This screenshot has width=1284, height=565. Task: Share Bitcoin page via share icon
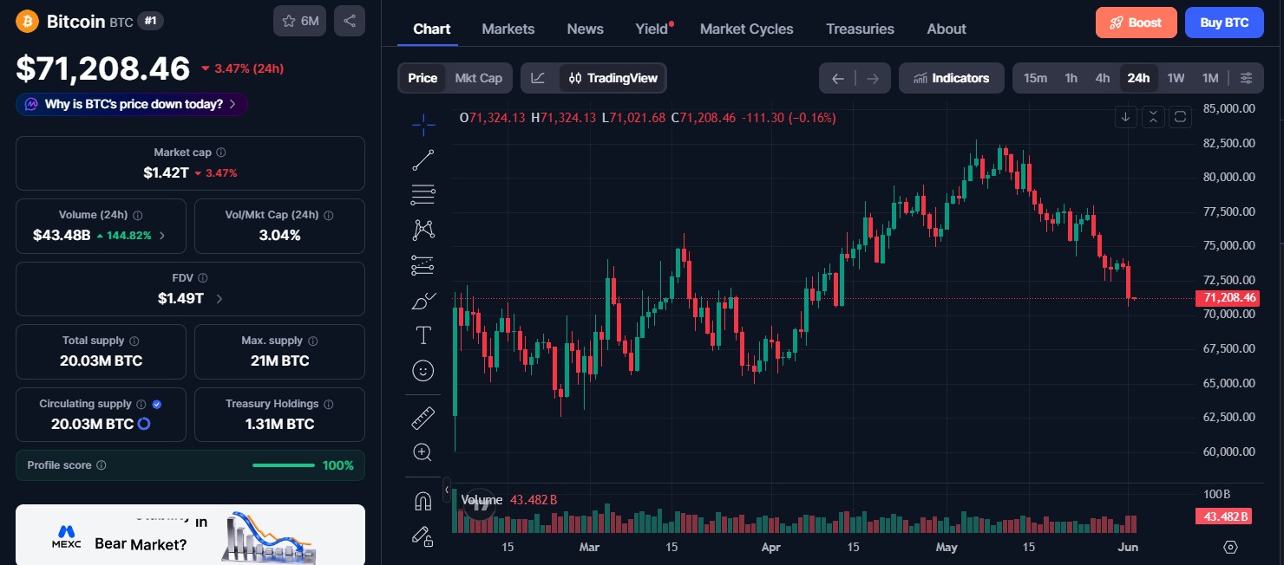[350, 21]
